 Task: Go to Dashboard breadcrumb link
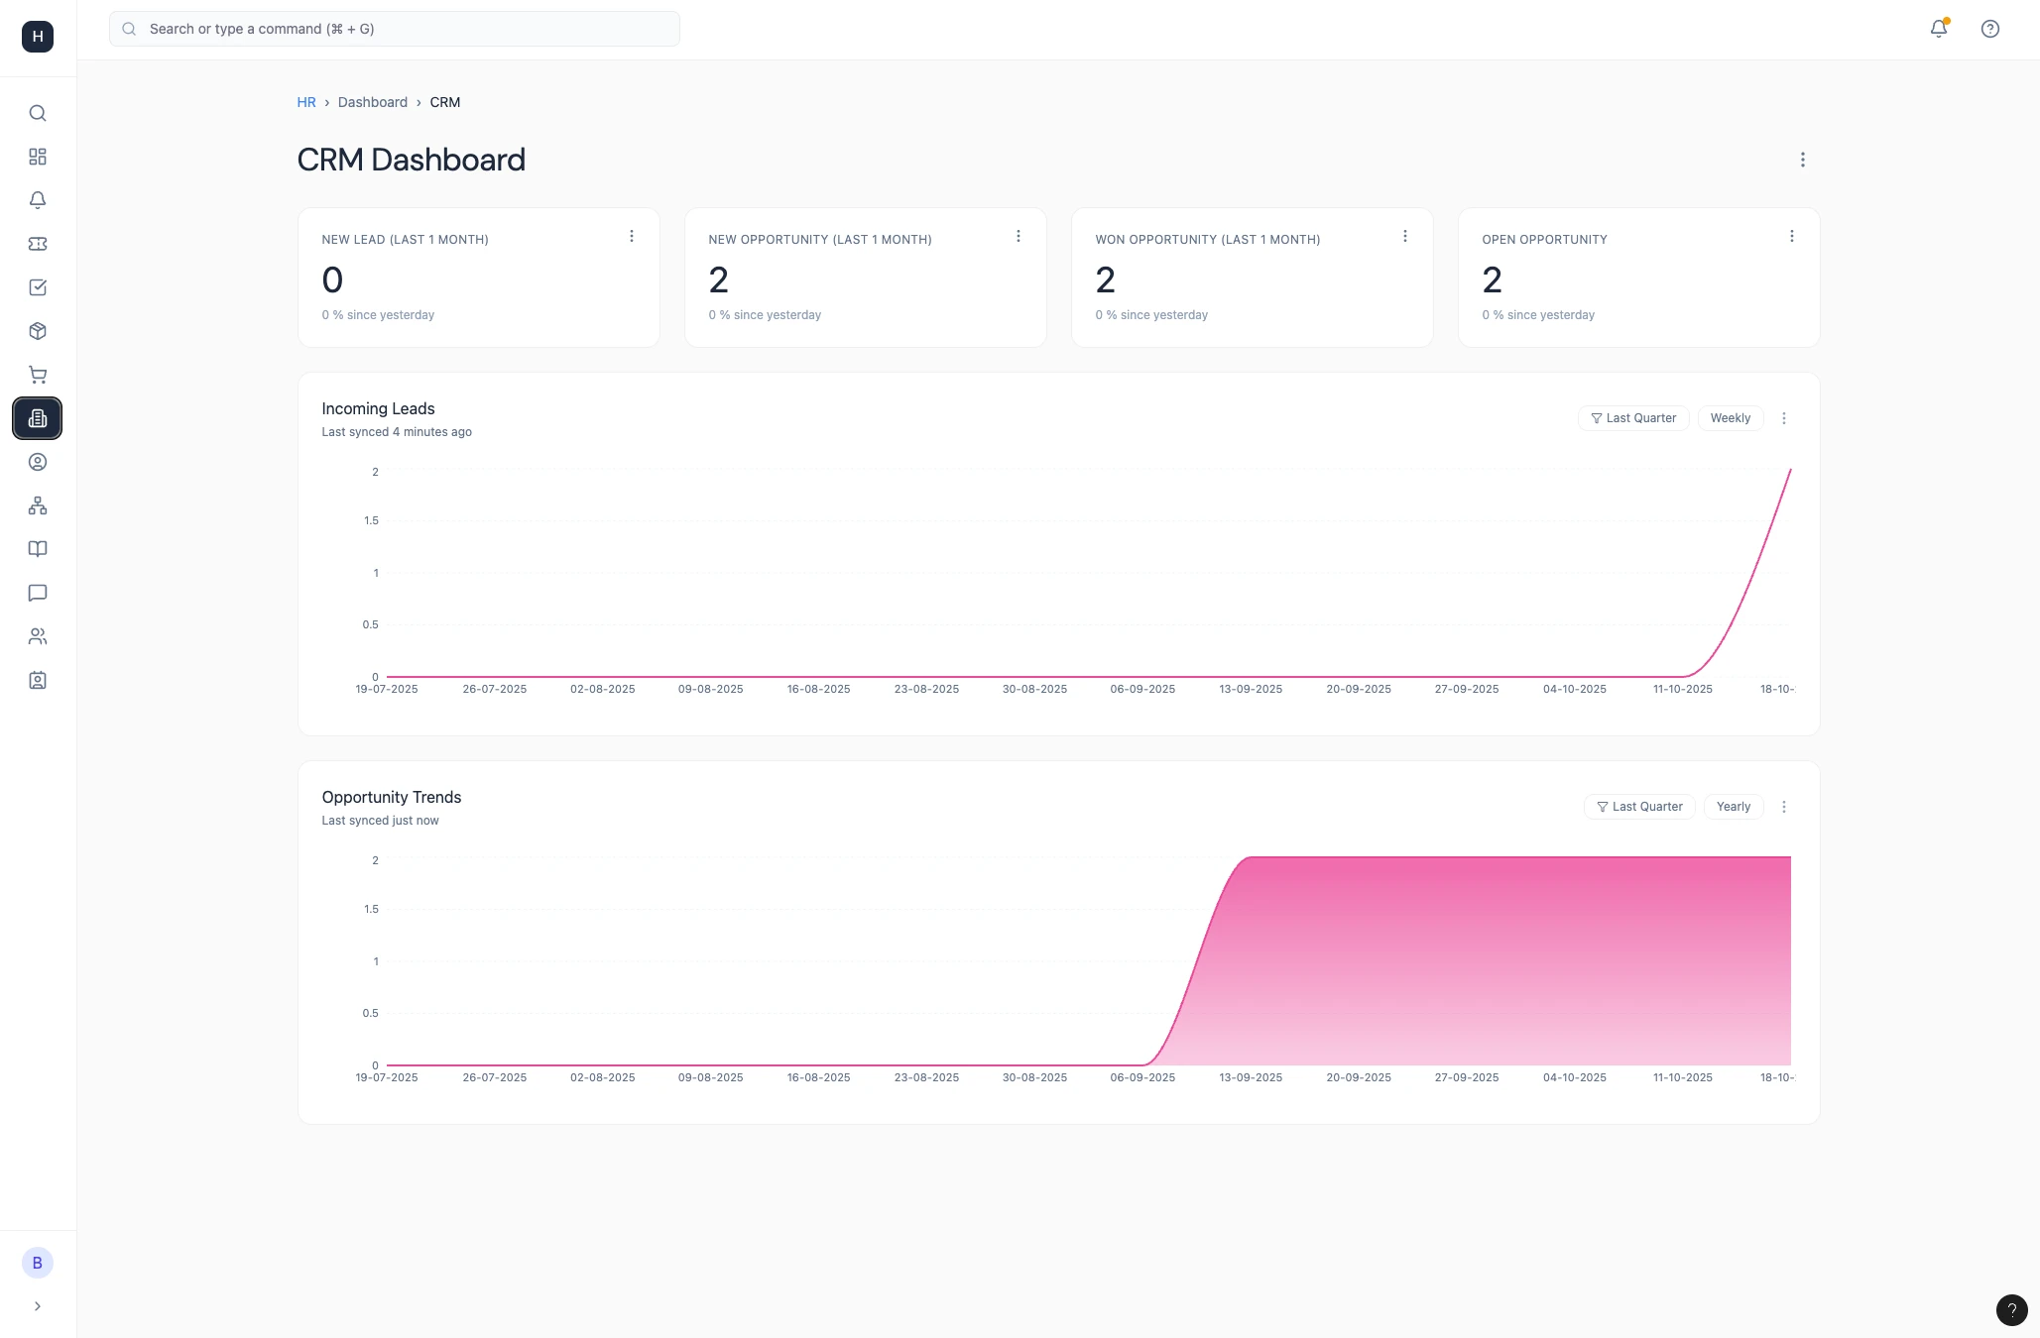373,102
